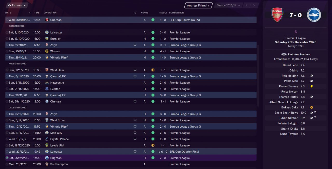Screen dimensions: 332x169
Task: Sort by the Opposition column header
Action: click(50, 13)
